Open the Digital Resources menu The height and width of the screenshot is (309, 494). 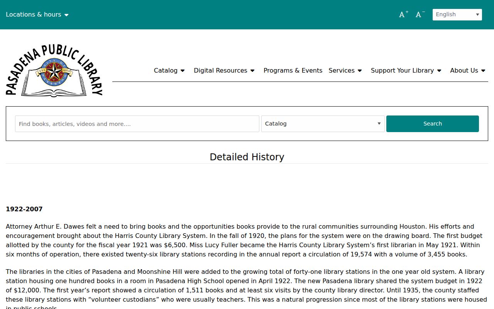(x=224, y=70)
